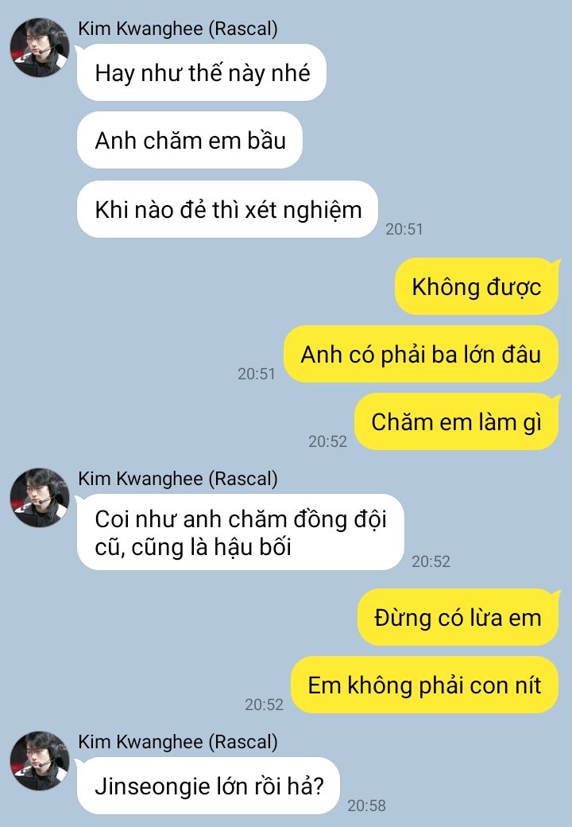Image resolution: width=572 pixels, height=827 pixels.
Task: Click the 20:58 timestamp
Action: (x=366, y=806)
